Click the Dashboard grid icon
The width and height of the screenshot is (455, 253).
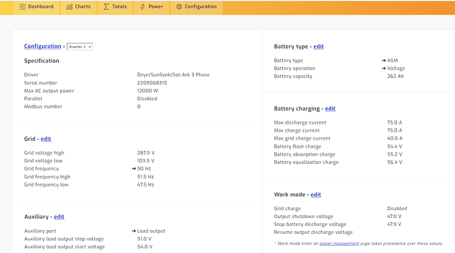(x=22, y=7)
